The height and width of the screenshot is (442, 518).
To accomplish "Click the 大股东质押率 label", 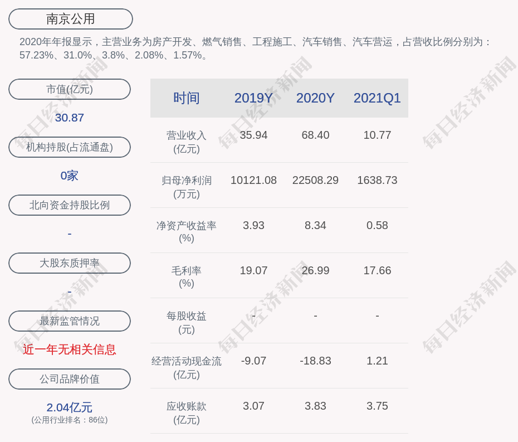I will tap(70, 263).
